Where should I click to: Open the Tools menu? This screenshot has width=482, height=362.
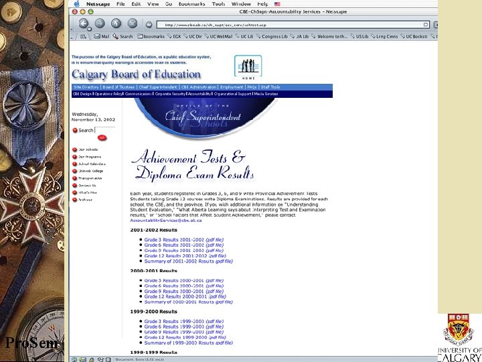click(218, 4)
